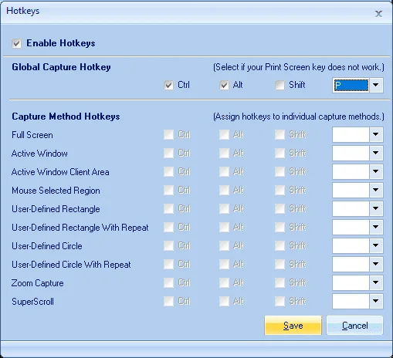Toggle the Enable Hotkeys checkbox
The width and height of the screenshot is (393, 358).
point(17,43)
